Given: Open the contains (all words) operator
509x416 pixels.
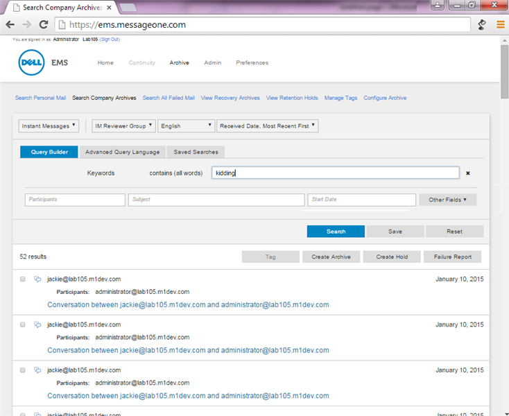Looking at the screenshot, I should 175,173.
